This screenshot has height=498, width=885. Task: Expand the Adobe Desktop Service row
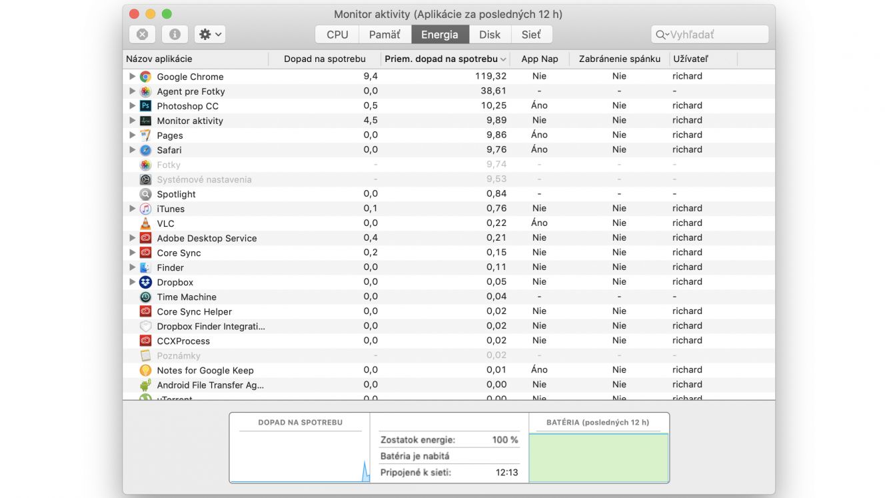[x=132, y=238]
